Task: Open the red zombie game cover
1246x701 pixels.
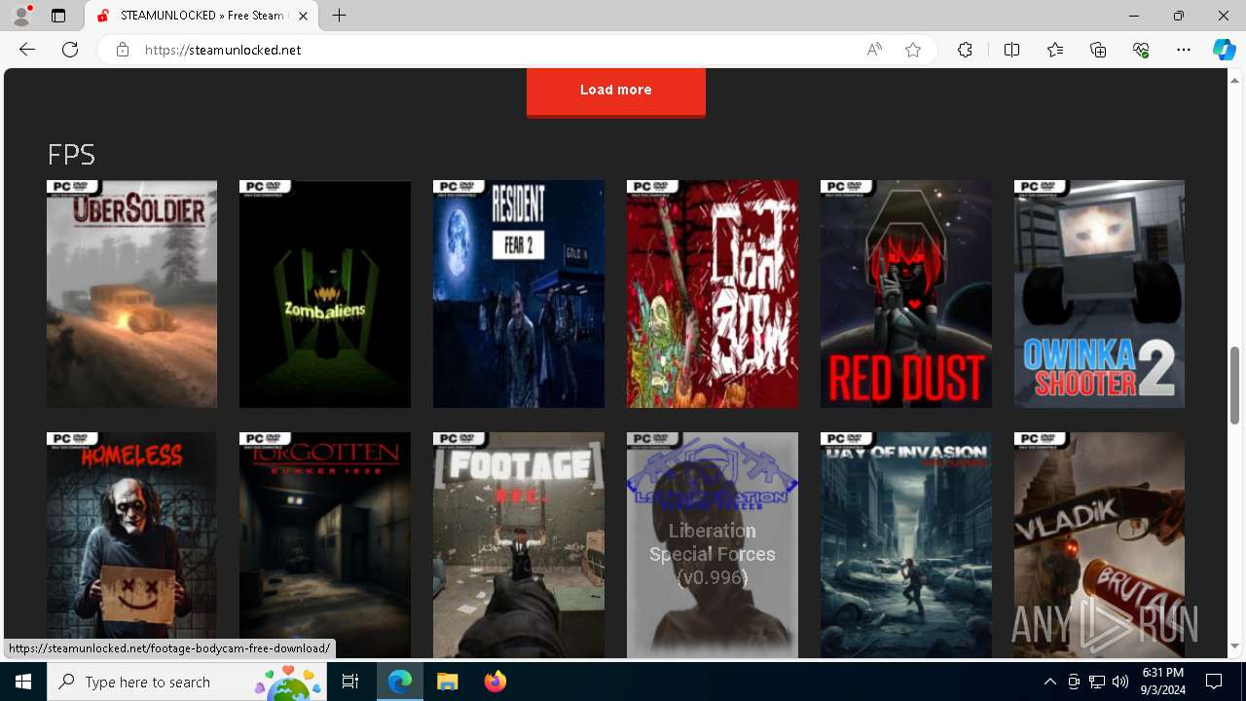Action: coord(713,294)
